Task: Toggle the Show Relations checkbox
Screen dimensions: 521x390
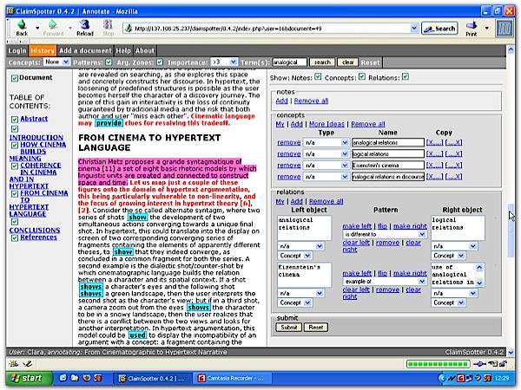Action: point(405,77)
